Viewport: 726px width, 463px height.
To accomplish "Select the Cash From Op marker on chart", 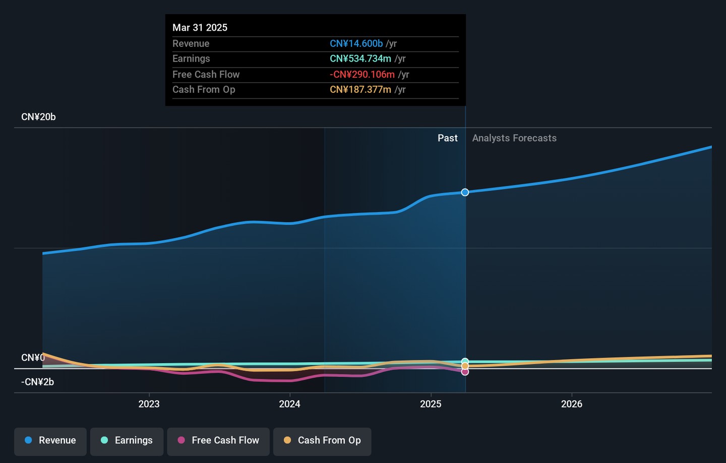I will tap(465, 366).
